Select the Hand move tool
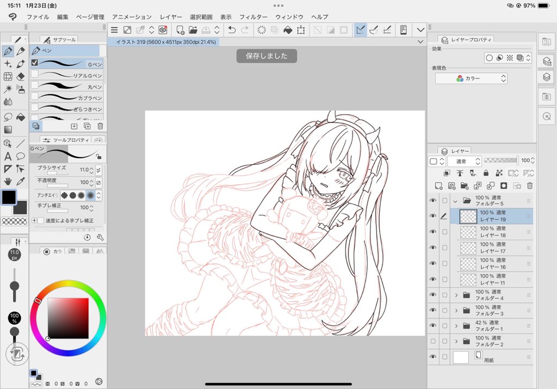This screenshot has height=389, width=557. coord(8,182)
